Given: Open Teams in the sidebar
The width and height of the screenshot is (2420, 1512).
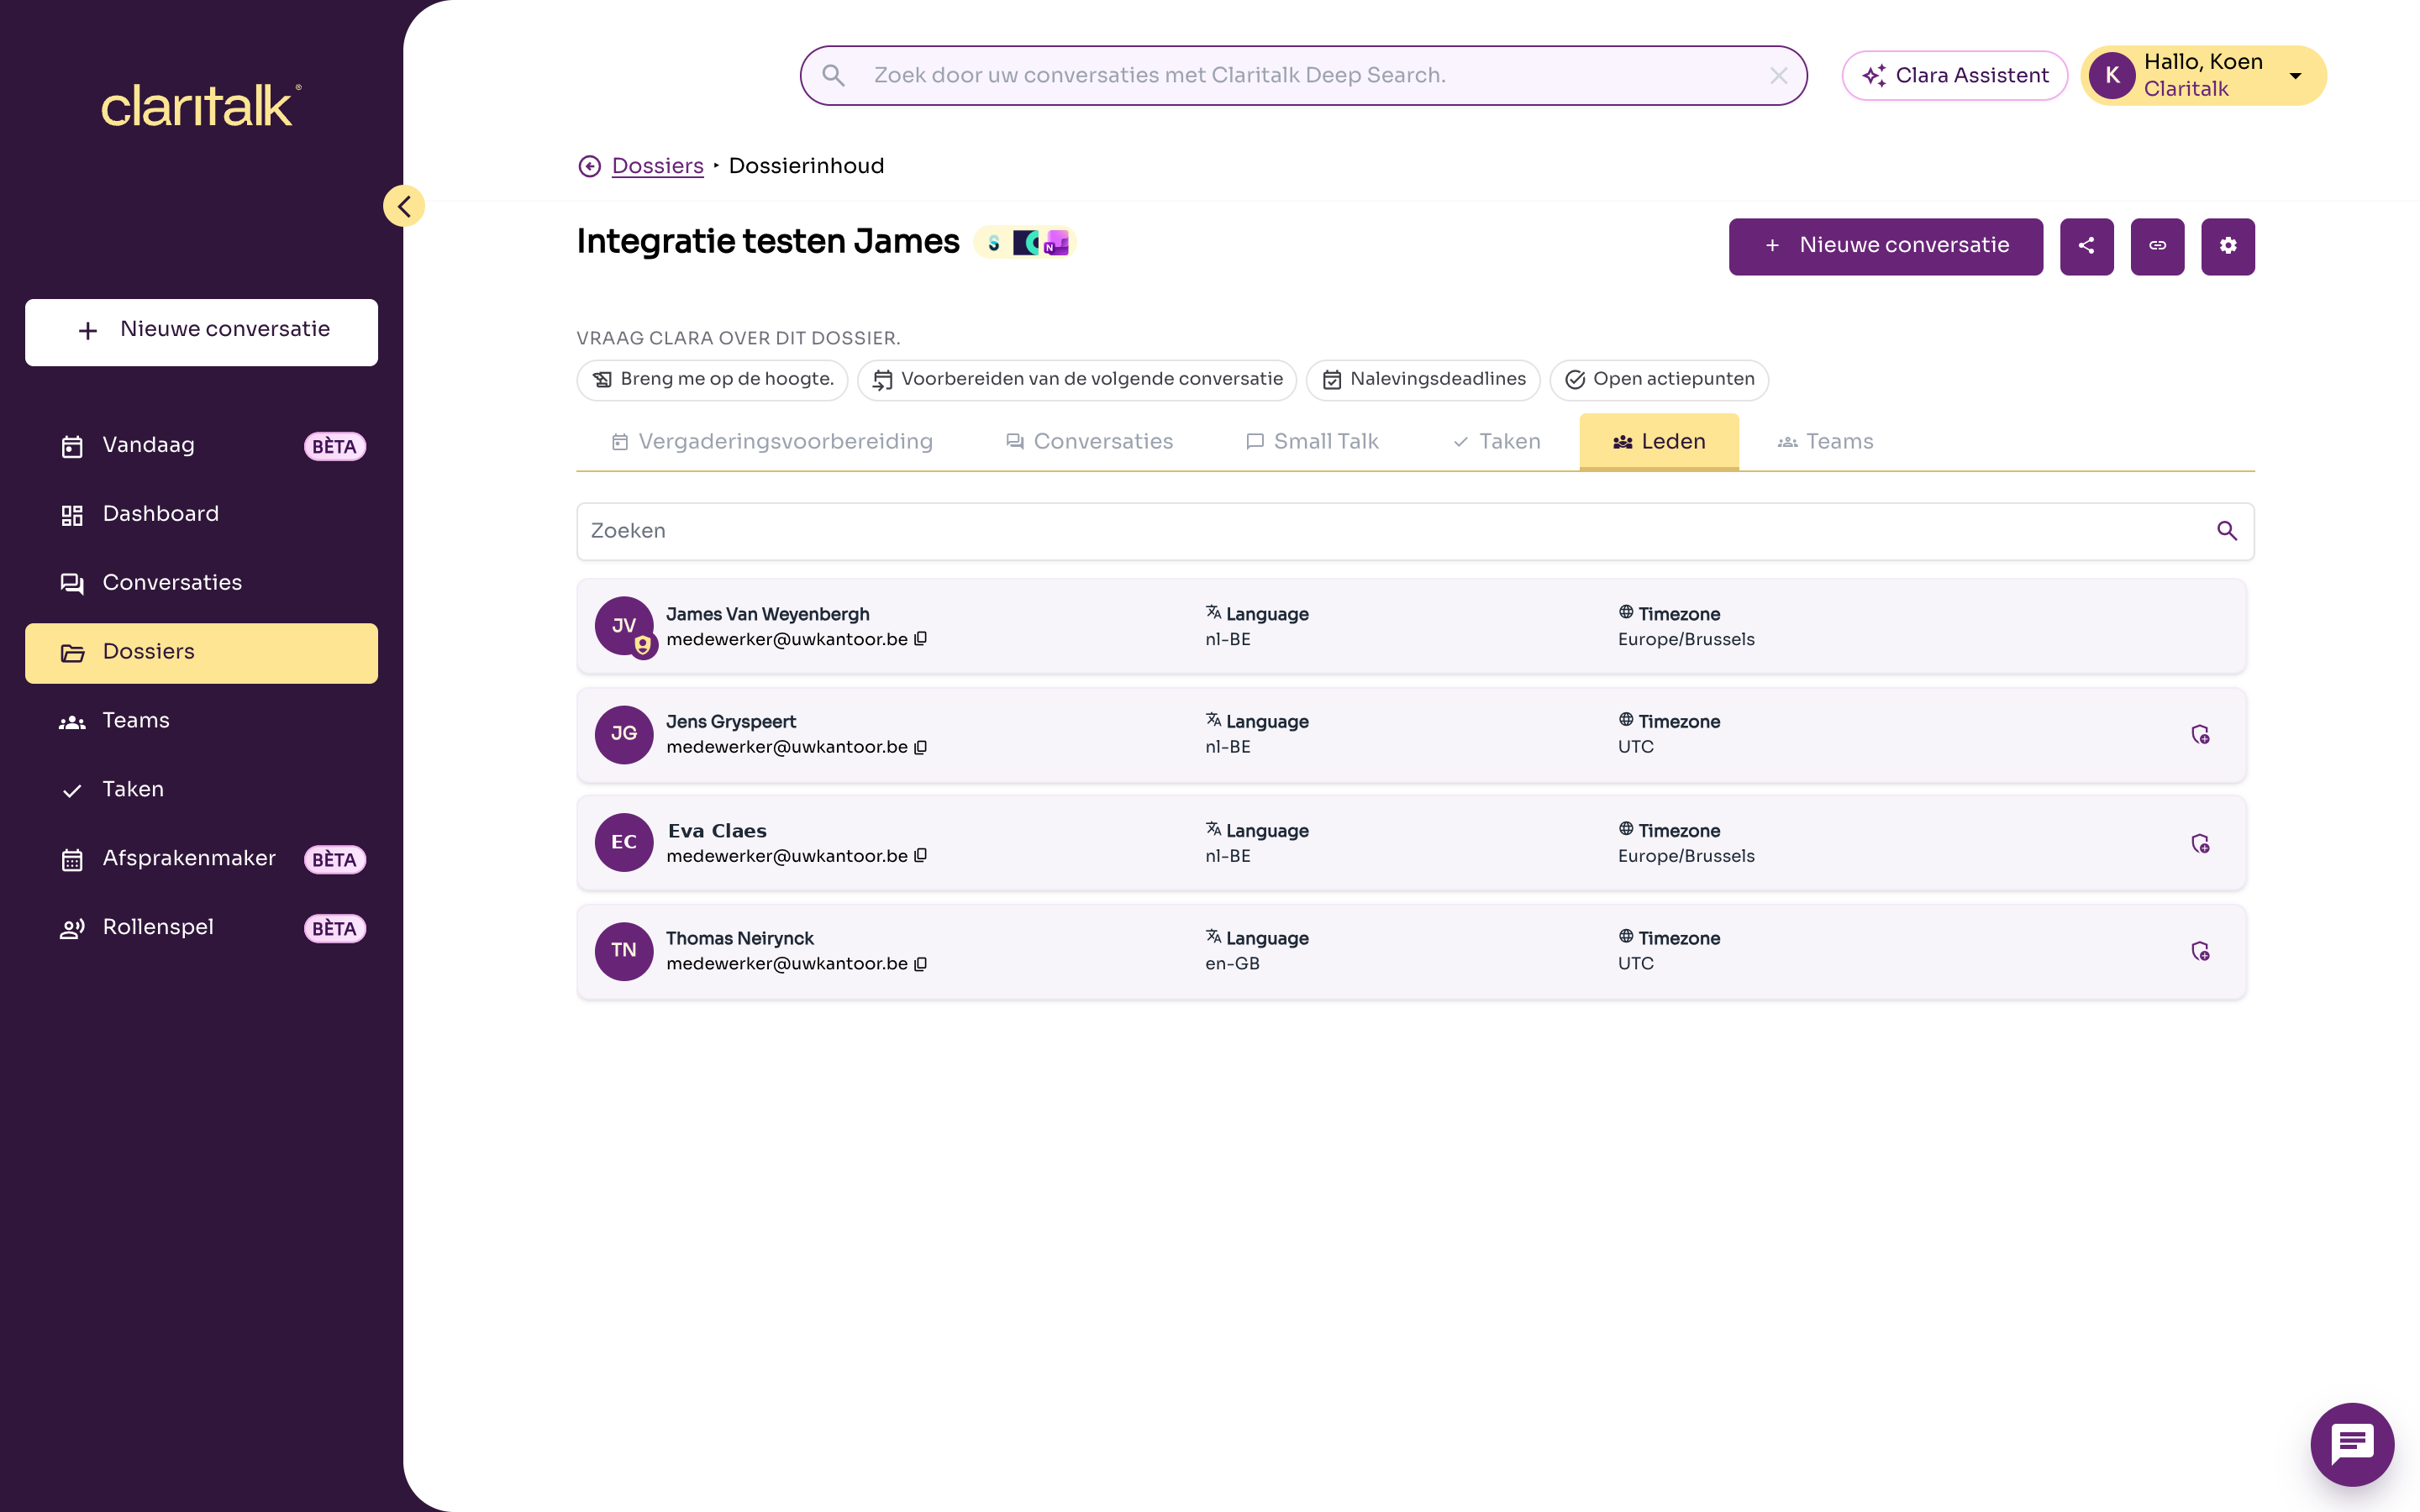Looking at the screenshot, I should tap(202, 721).
